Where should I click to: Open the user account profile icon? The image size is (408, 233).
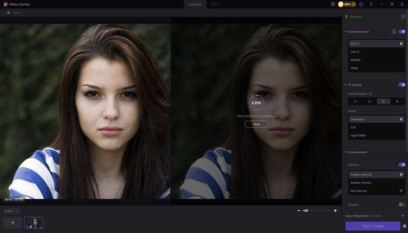pyautogui.click(x=361, y=5)
